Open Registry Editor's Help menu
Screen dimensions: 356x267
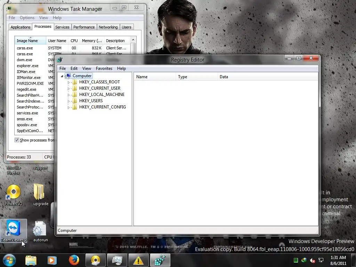pyautogui.click(x=121, y=68)
